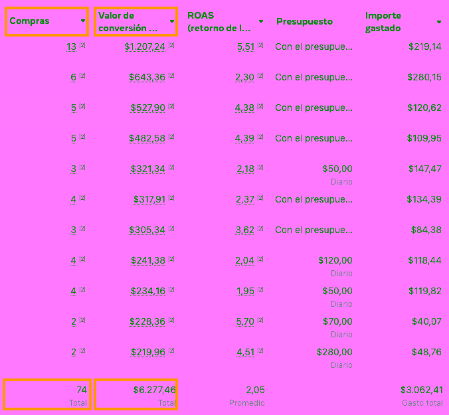
Task: Click the $120,00 daily budget cell
Action: pyautogui.click(x=335, y=260)
